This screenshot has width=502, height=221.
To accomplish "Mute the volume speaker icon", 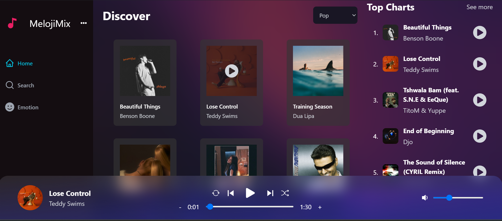I will tap(425, 198).
